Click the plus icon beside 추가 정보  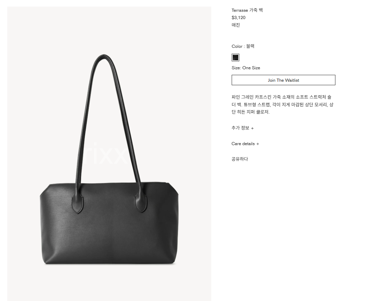coord(252,128)
